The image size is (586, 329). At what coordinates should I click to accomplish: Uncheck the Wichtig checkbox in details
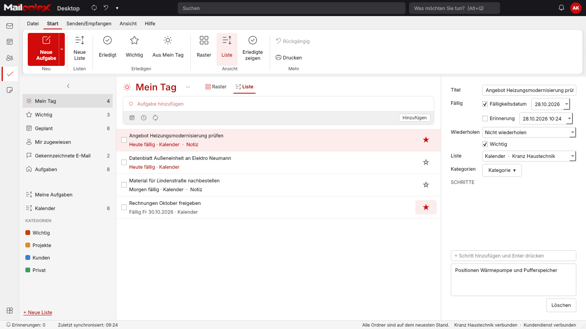(485, 144)
